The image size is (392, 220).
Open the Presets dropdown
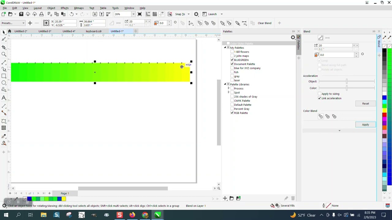click(x=13, y=23)
